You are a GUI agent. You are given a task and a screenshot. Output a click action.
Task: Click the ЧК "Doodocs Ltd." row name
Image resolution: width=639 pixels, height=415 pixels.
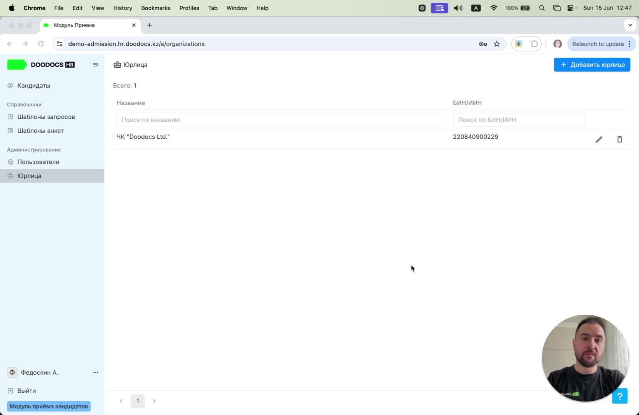(143, 137)
